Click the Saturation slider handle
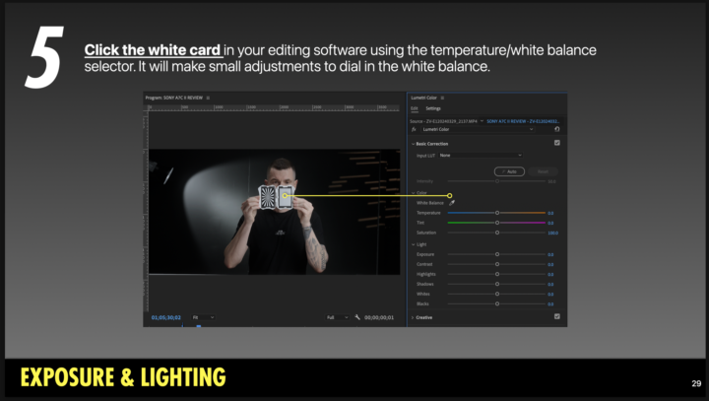Image resolution: width=709 pixels, height=401 pixels. coord(497,233)
